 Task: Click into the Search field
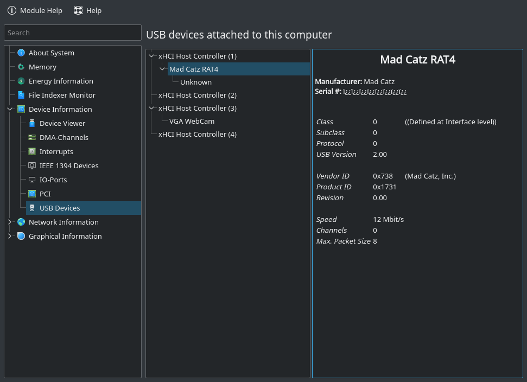[72, 33]
